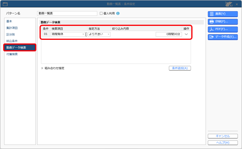242x149 pixels.
Task: Select 勤務データ検索 in the sidebar
Action: click(x=20, y=47)
